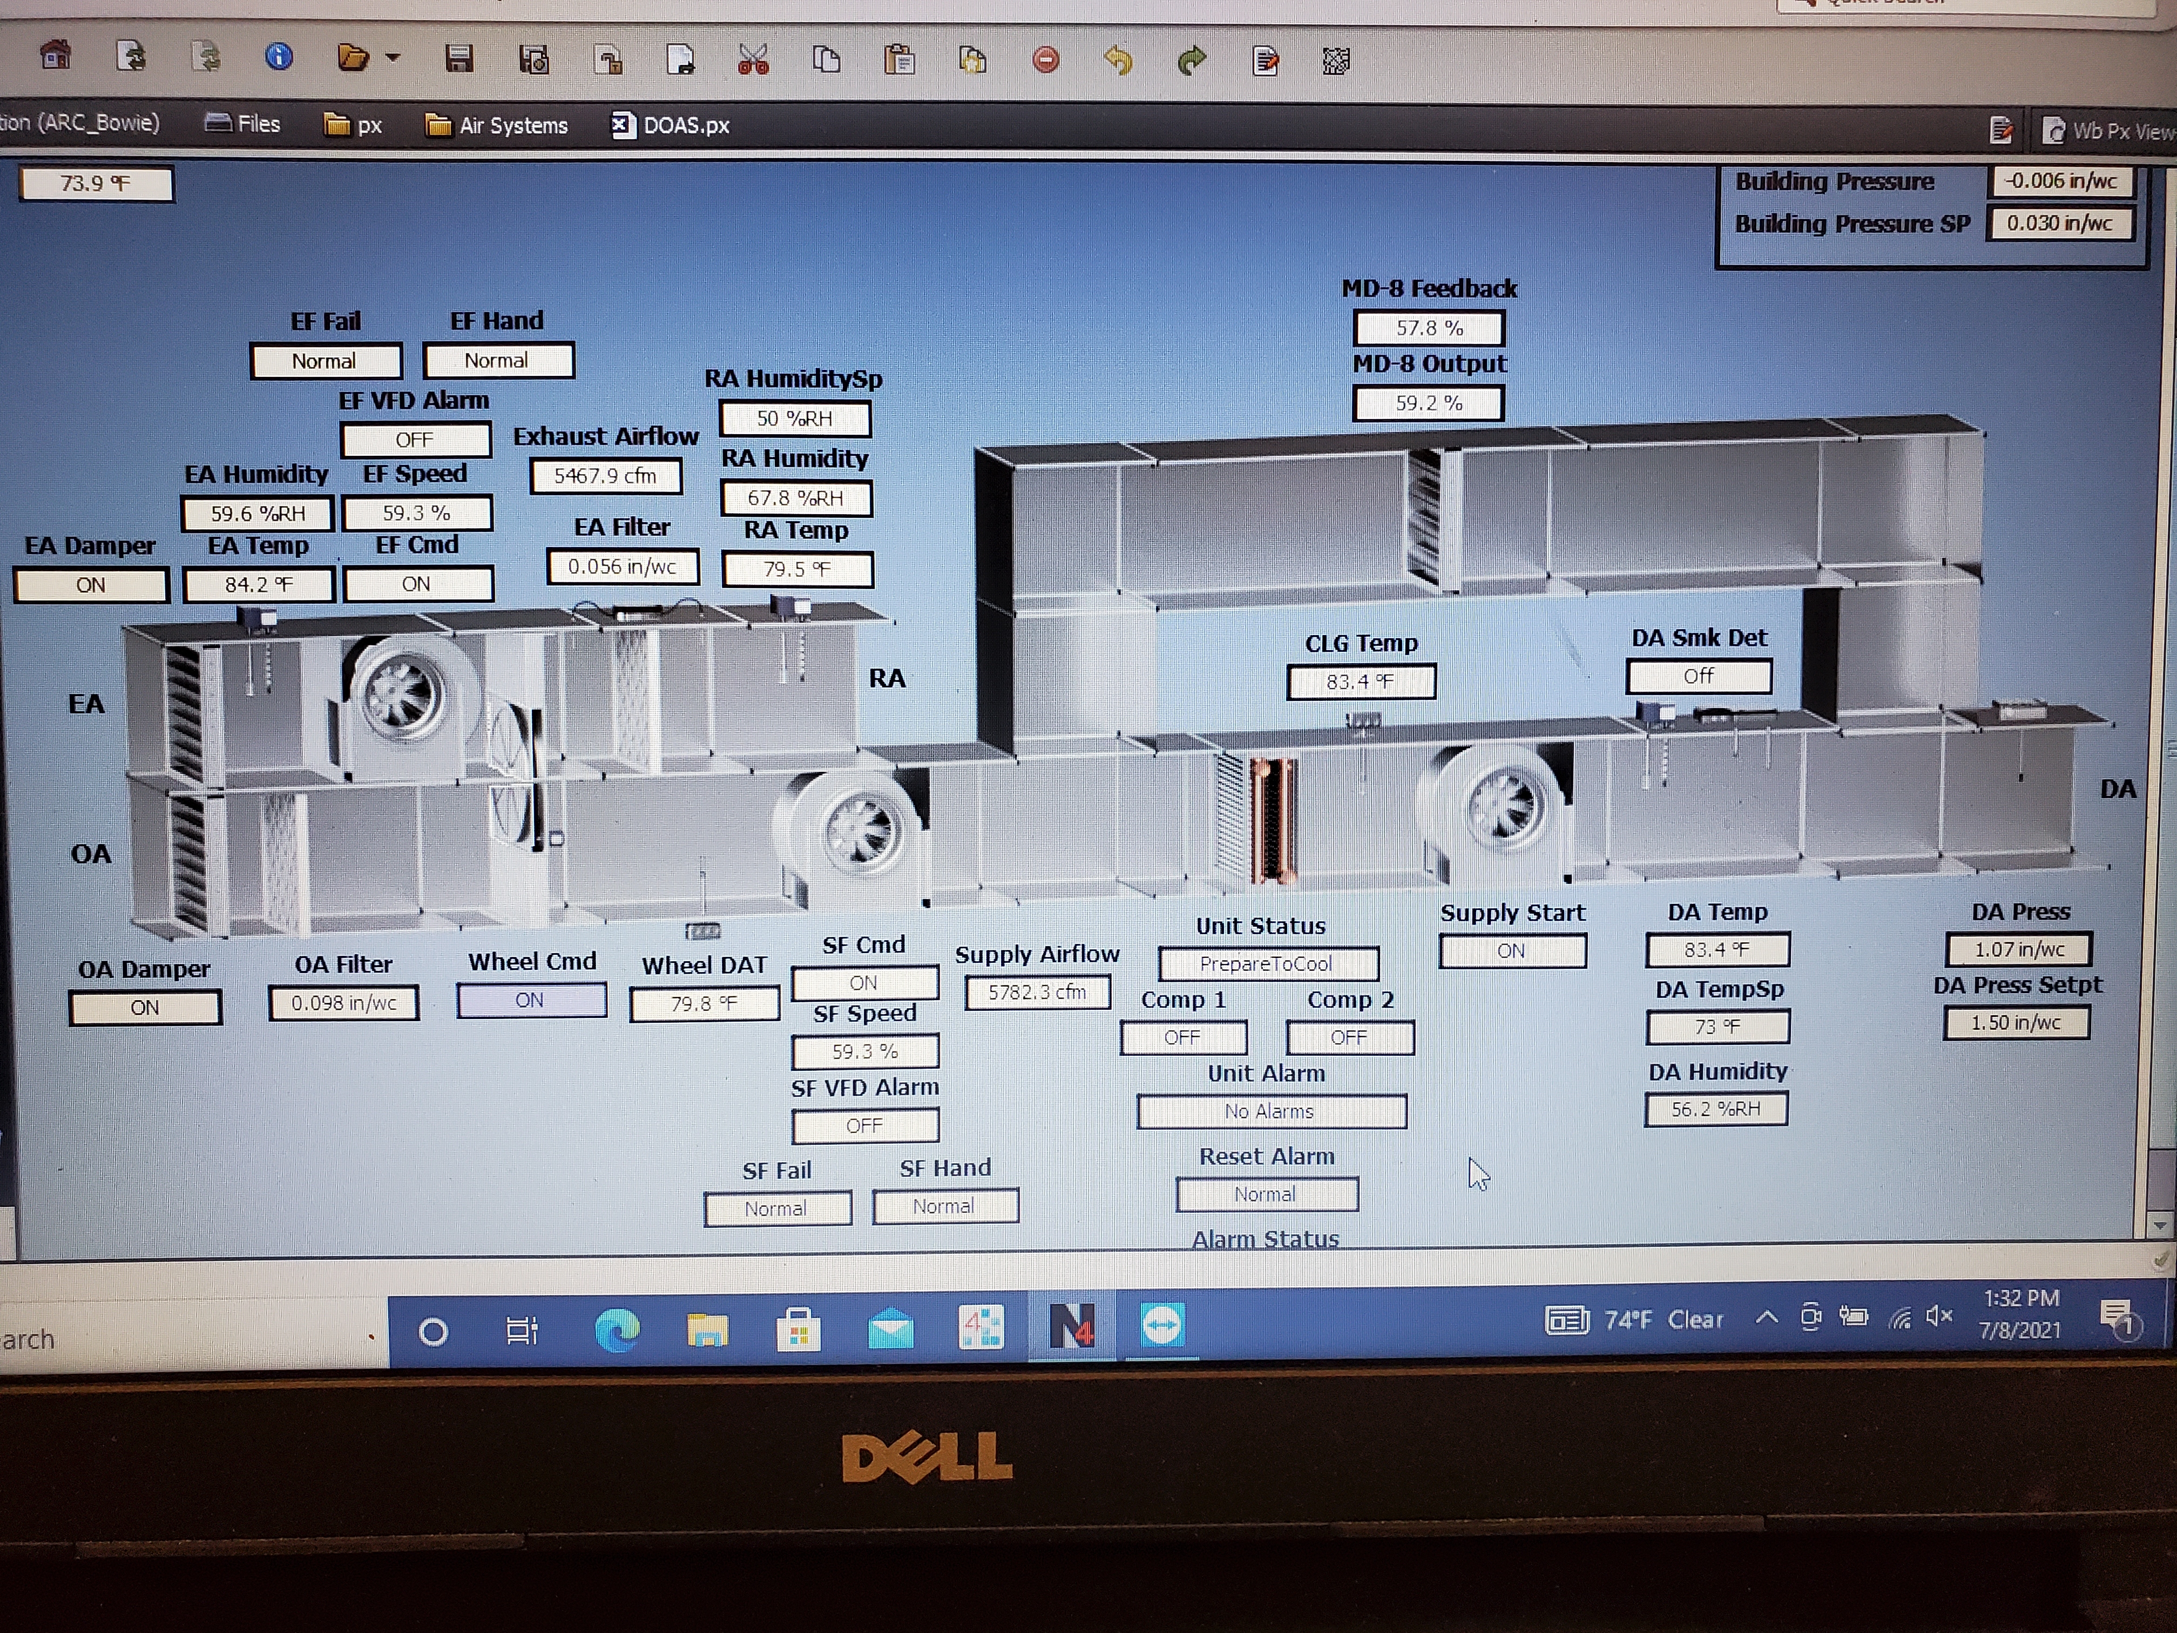Click the Unit Status PrepareToCool field

tap(1267, 964)
